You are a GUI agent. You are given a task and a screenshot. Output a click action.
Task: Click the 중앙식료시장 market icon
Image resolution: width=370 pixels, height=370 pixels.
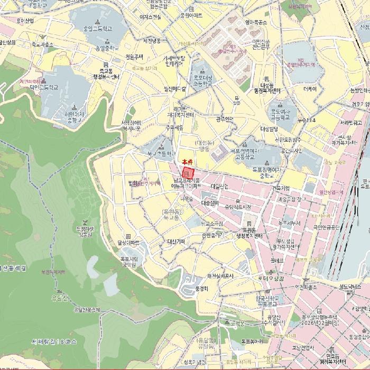tap(237, 200)
